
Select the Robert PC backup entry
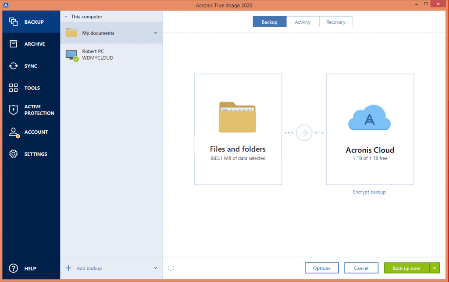(x=111, y=54)
